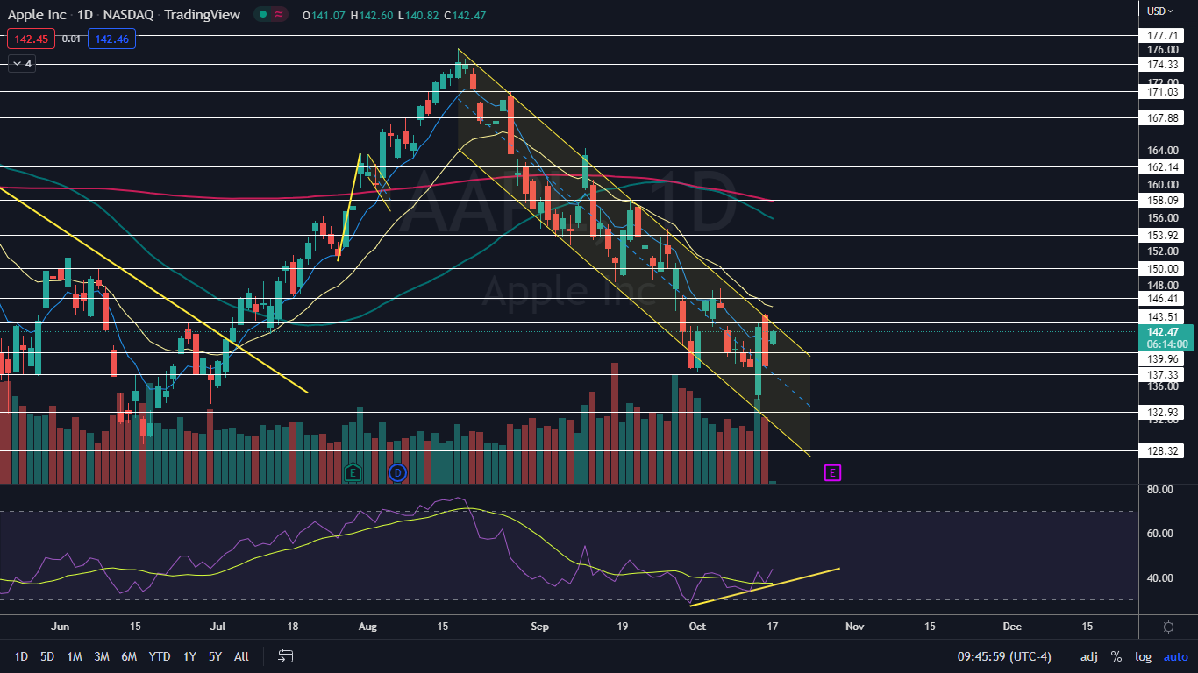Click the 0.01 spread value
Screen dimensions: 1198x673
click(x=72, y=38)
